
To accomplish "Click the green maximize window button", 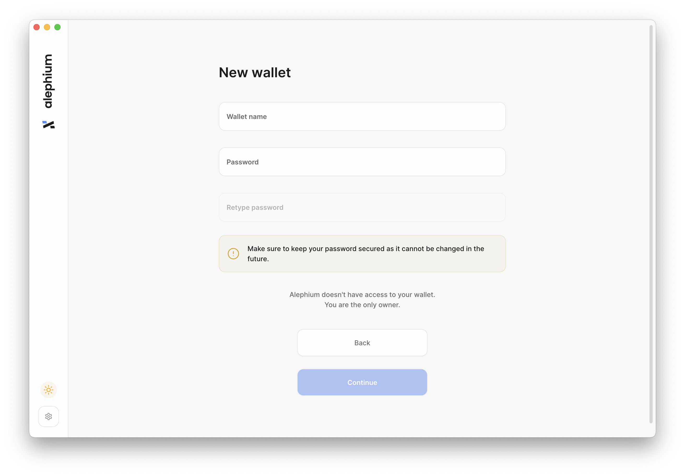I will (x=58, y=27).
